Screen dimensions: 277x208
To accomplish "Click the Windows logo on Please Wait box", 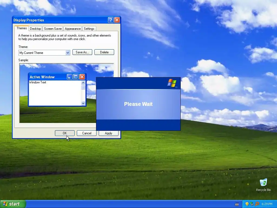I will (x=172, y=83).
